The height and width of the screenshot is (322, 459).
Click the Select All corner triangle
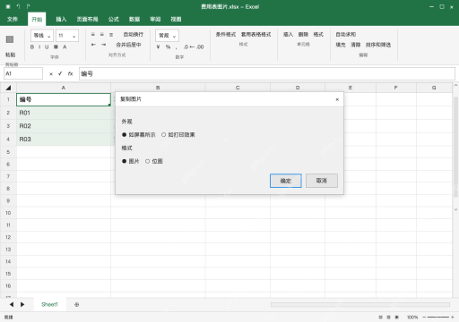click(x=8, y=88)
